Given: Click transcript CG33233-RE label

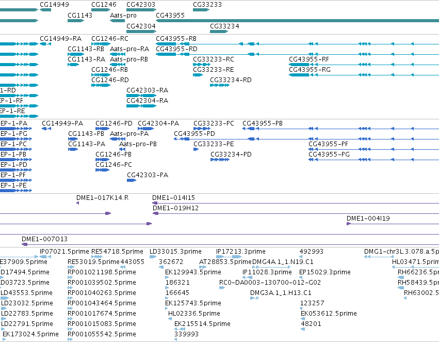Looking at the screenshot, I should pos(214,70).
